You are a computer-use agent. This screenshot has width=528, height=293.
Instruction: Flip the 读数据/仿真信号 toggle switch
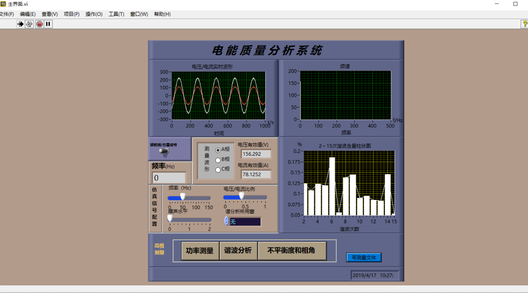pos(164,151)
